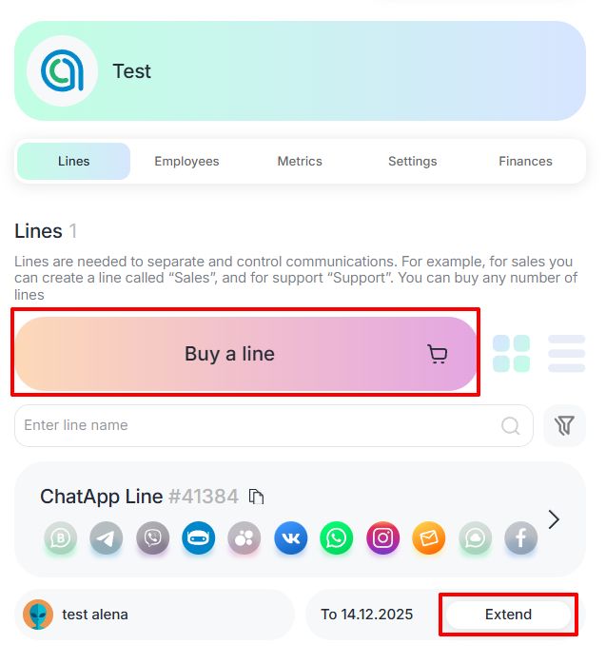
Task: Click the grey Telegram messenger icon
Action: (x=107, y=539)
